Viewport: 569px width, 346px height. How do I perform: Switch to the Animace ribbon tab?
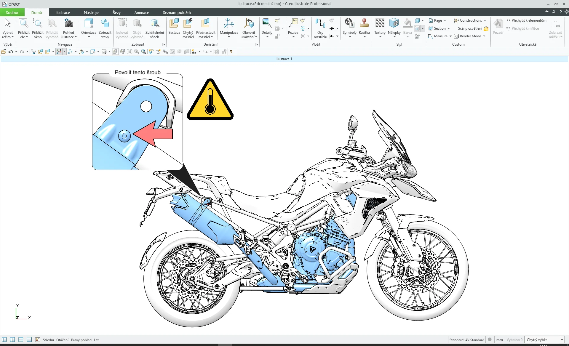142,12
